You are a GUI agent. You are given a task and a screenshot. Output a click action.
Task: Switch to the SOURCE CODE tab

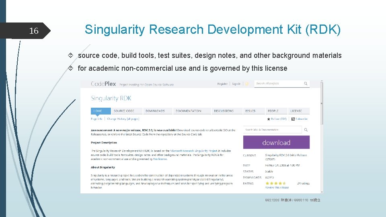coord(127,111)
